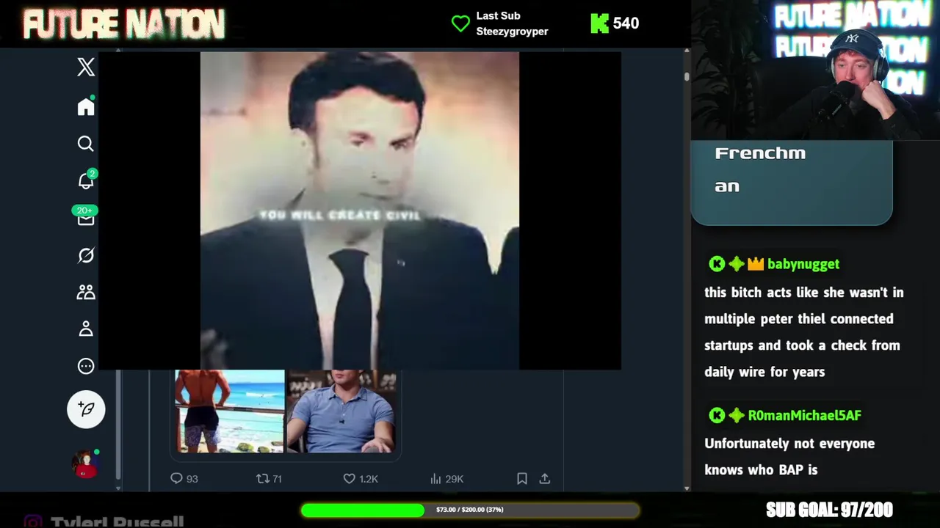Click the scroll-up arrow of page scrollbar

[x=687, y=51]
